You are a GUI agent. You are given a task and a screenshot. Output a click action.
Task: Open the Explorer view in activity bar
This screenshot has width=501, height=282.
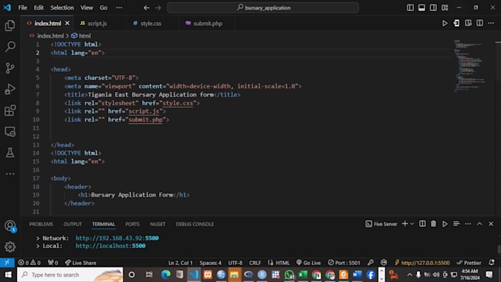click(10, 26)
